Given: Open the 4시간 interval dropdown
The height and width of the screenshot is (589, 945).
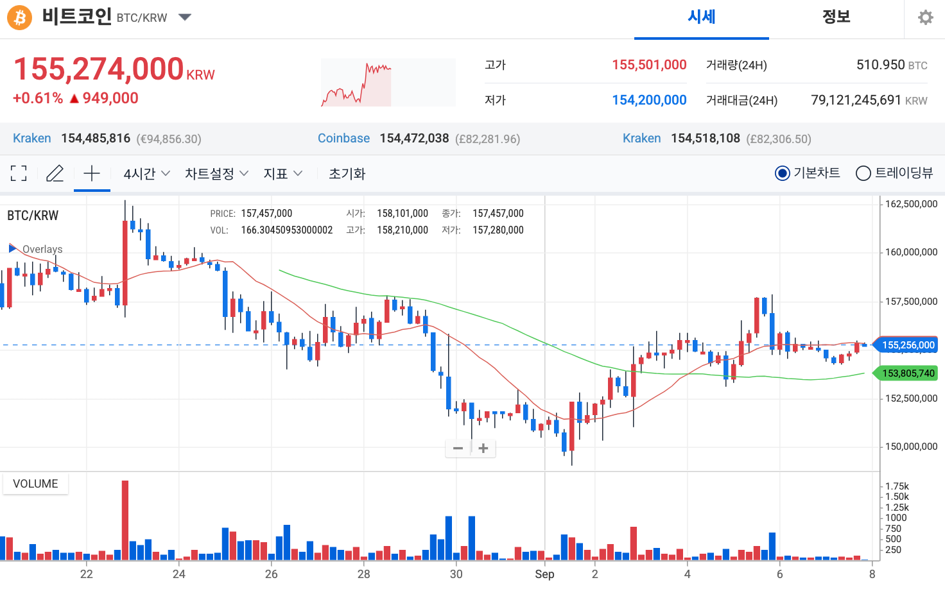Looking at the screenshot, I should click(x=146, y=174).
